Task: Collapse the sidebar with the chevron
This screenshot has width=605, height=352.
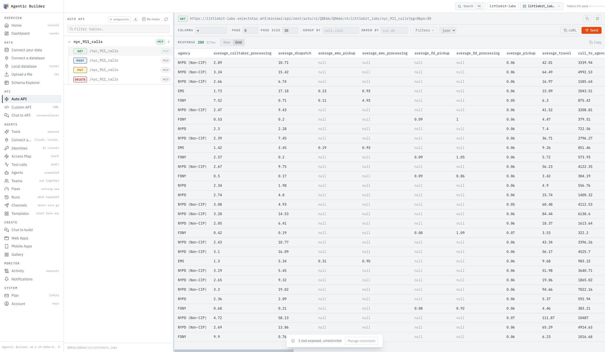Action: (59, 347)
